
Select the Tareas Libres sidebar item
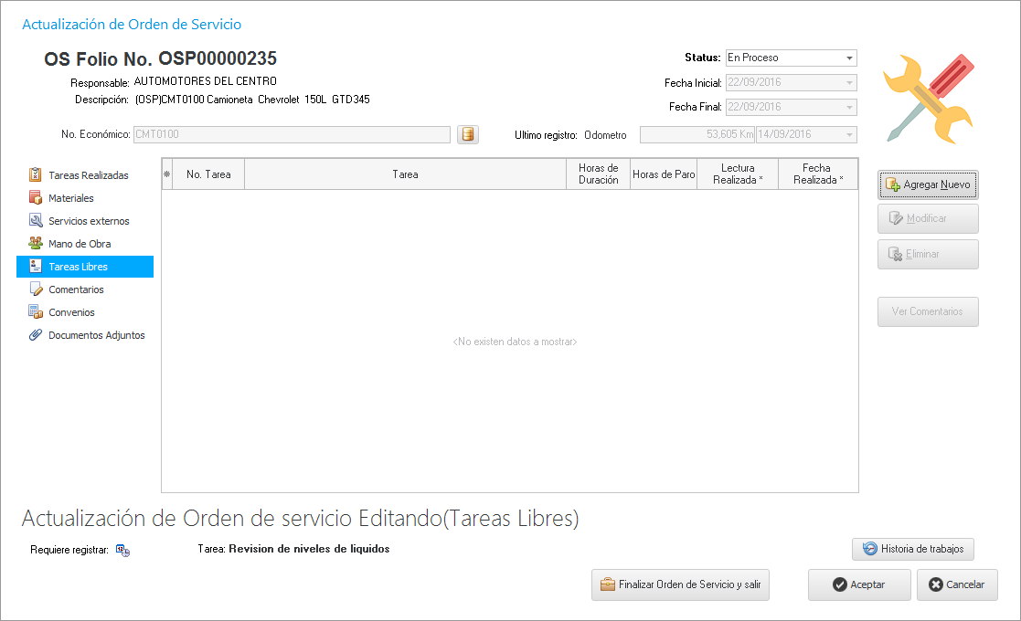tap(78, 267)
